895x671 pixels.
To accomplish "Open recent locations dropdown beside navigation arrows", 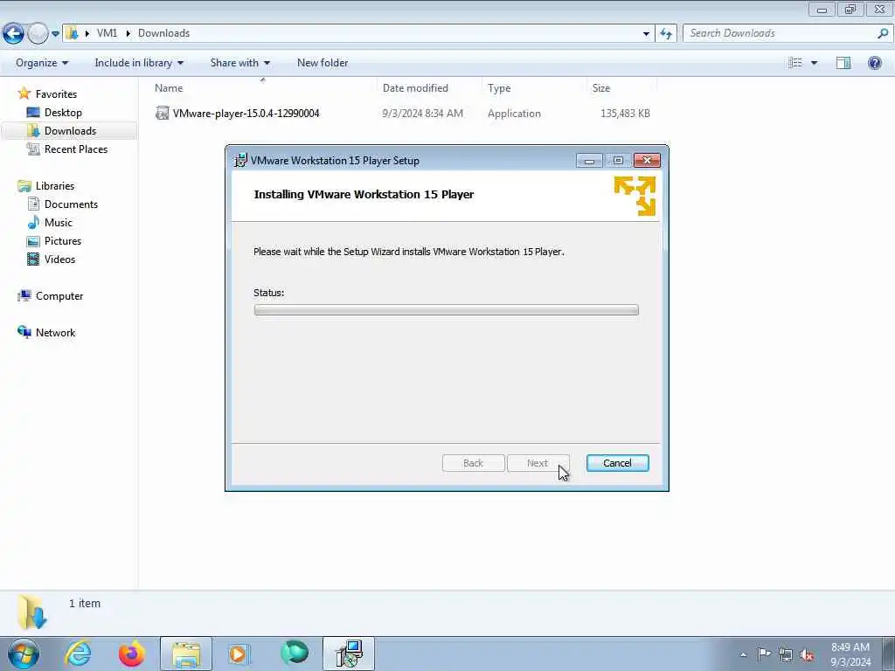I will point(55,34).
